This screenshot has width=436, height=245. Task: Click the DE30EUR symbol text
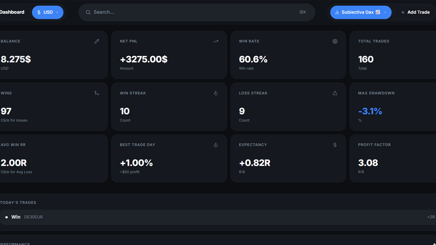click(x=33, y=217)
